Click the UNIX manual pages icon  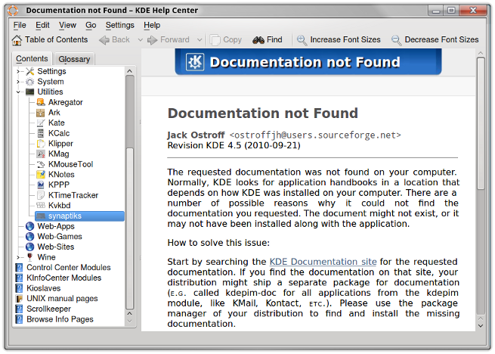pyautogui.click(x=19, y=299)
